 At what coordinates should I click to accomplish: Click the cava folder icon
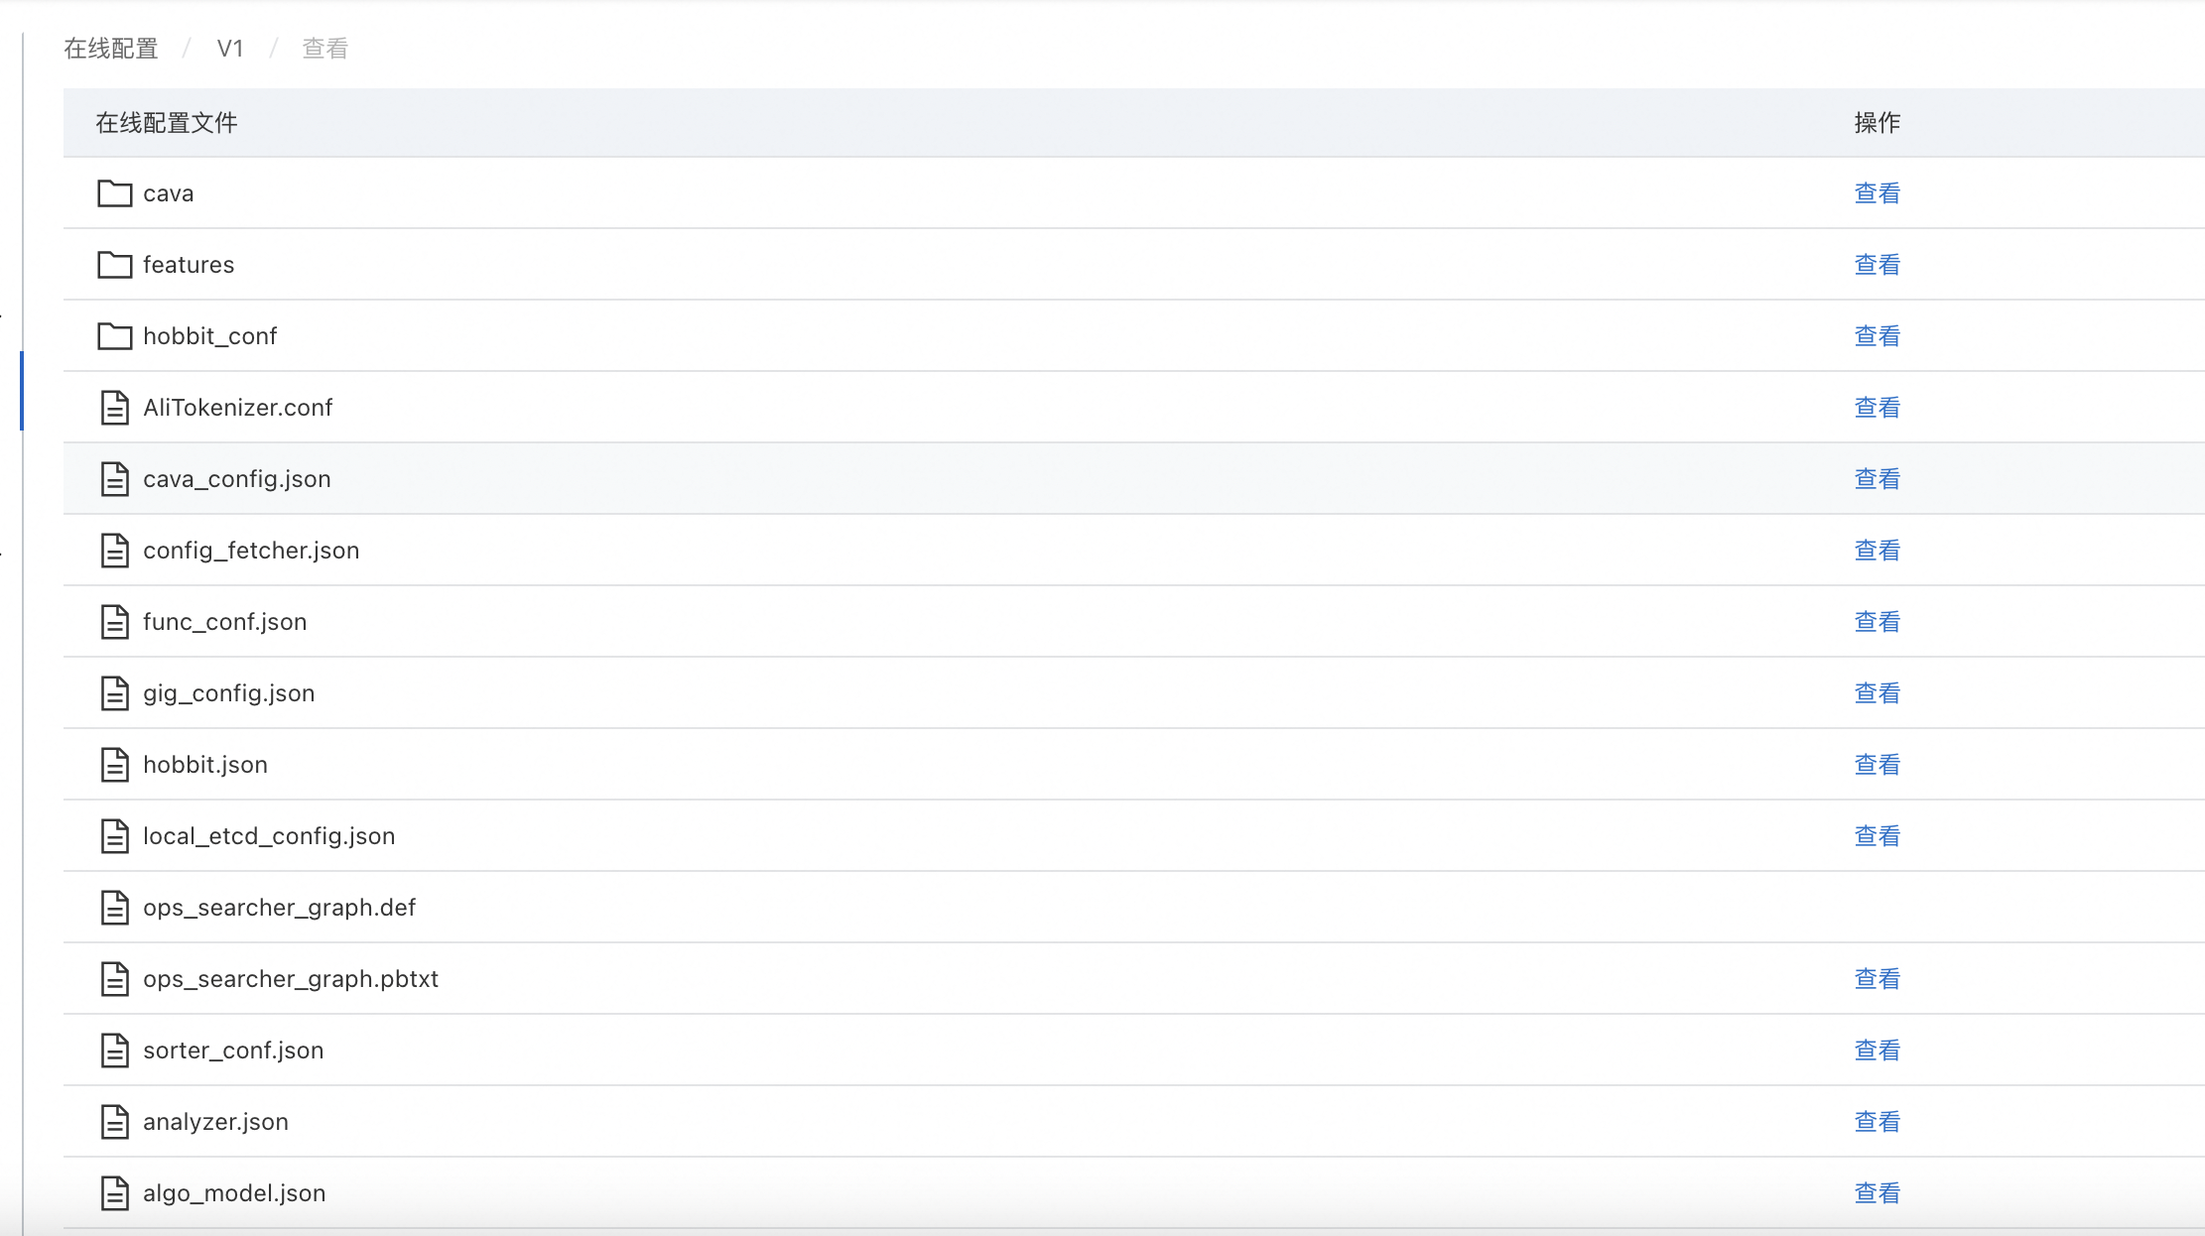coord(115,193)
